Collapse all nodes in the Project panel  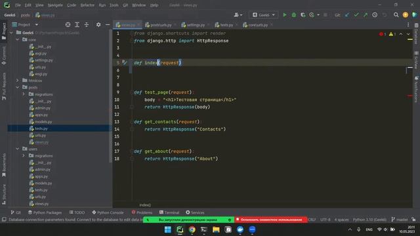click(x=86, y=25)
